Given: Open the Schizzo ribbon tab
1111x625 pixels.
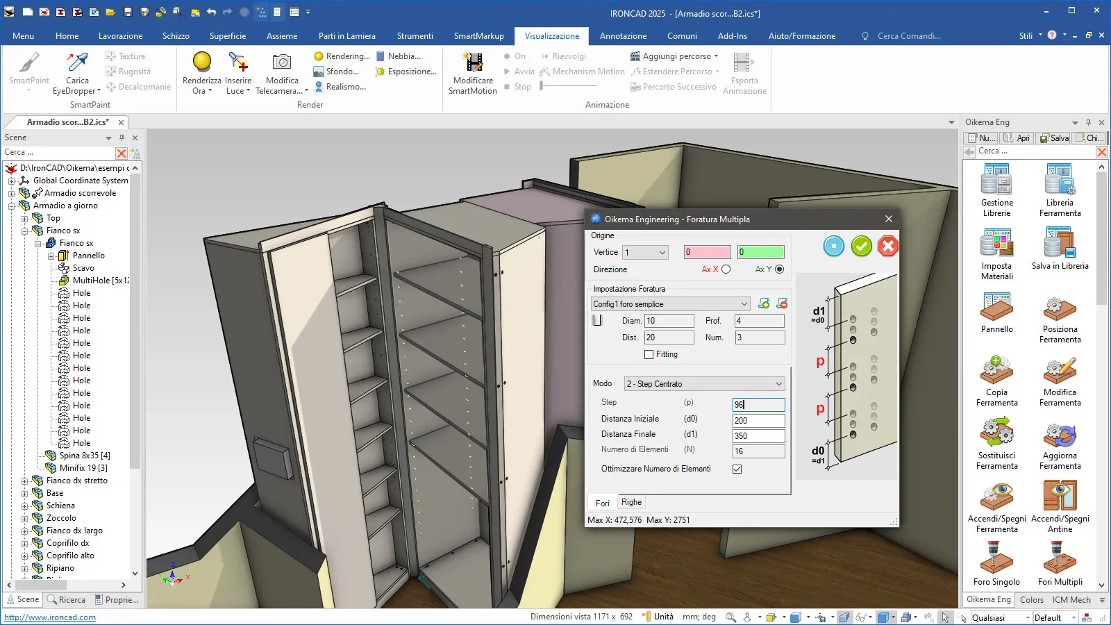Looking at the screenshot, I should (x=176, y=36).
